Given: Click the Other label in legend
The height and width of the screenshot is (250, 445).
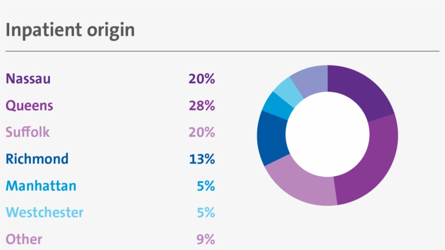Looking at the screenshot, I should pos(24,239).
